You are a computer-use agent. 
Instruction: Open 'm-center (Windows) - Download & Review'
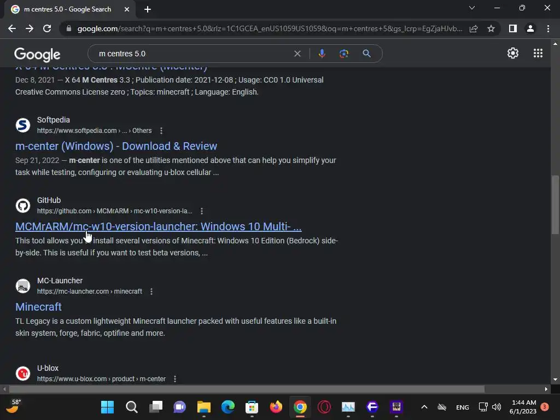[x=116, y=146]
